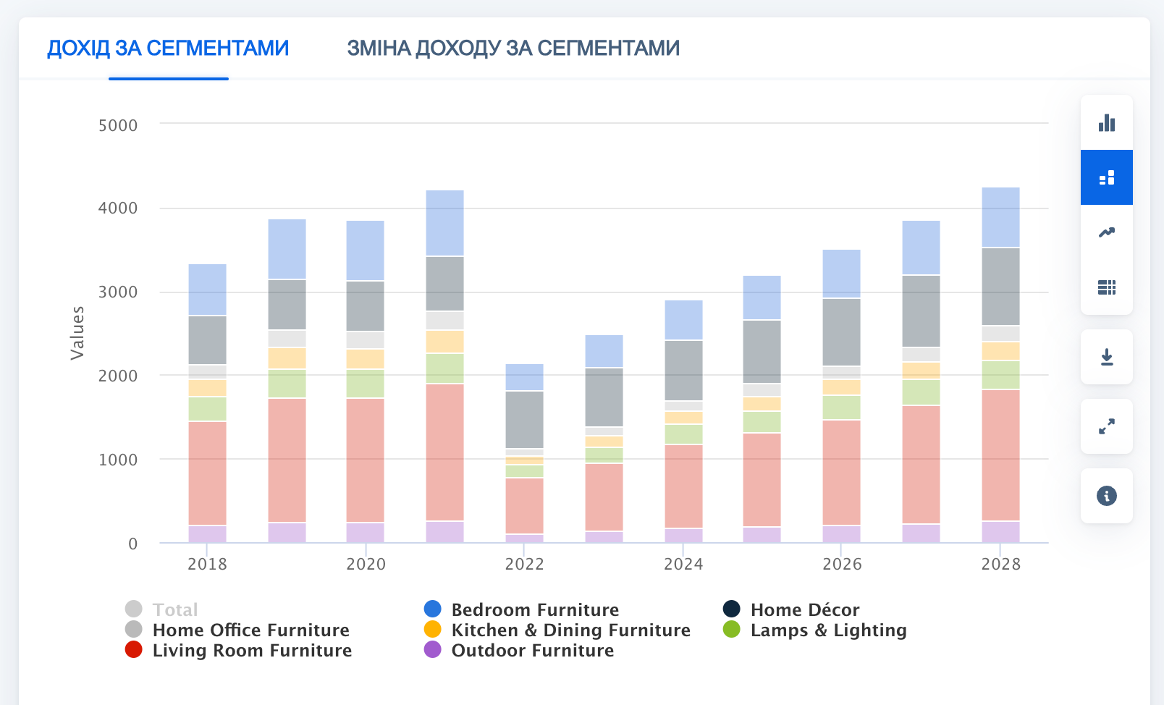
Task: Toggle Lamps & Lighting legend entry
Action: (x=828, y=630)
